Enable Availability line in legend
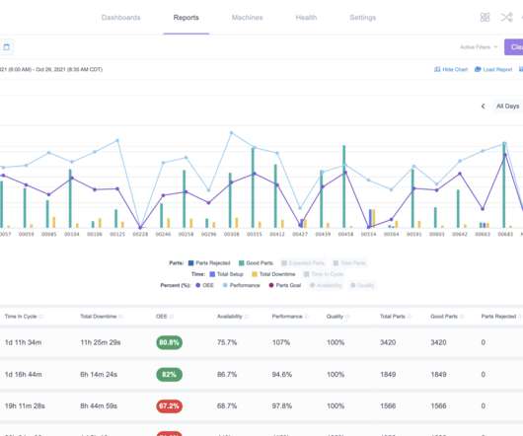The image size is (523, 436). click(326, 285)
